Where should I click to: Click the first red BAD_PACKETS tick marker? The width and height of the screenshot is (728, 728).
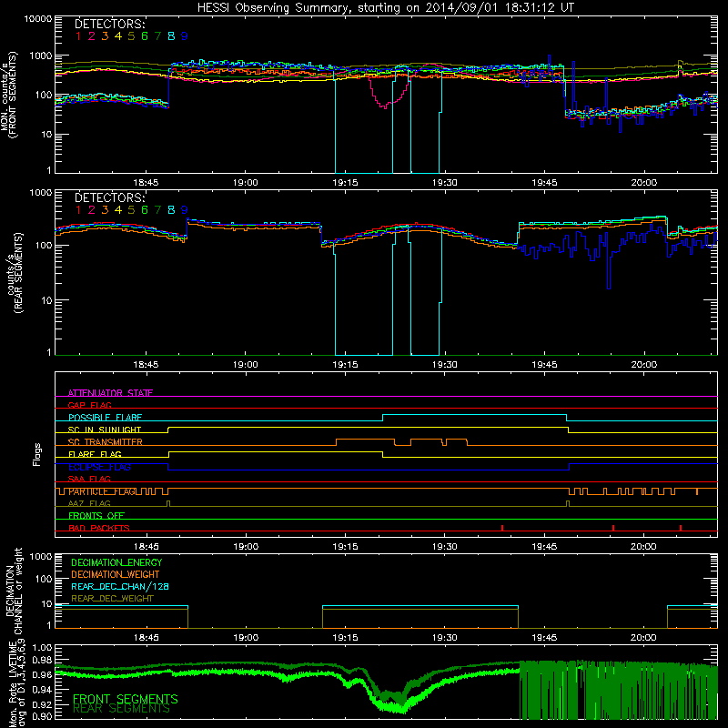click(502, 528)
